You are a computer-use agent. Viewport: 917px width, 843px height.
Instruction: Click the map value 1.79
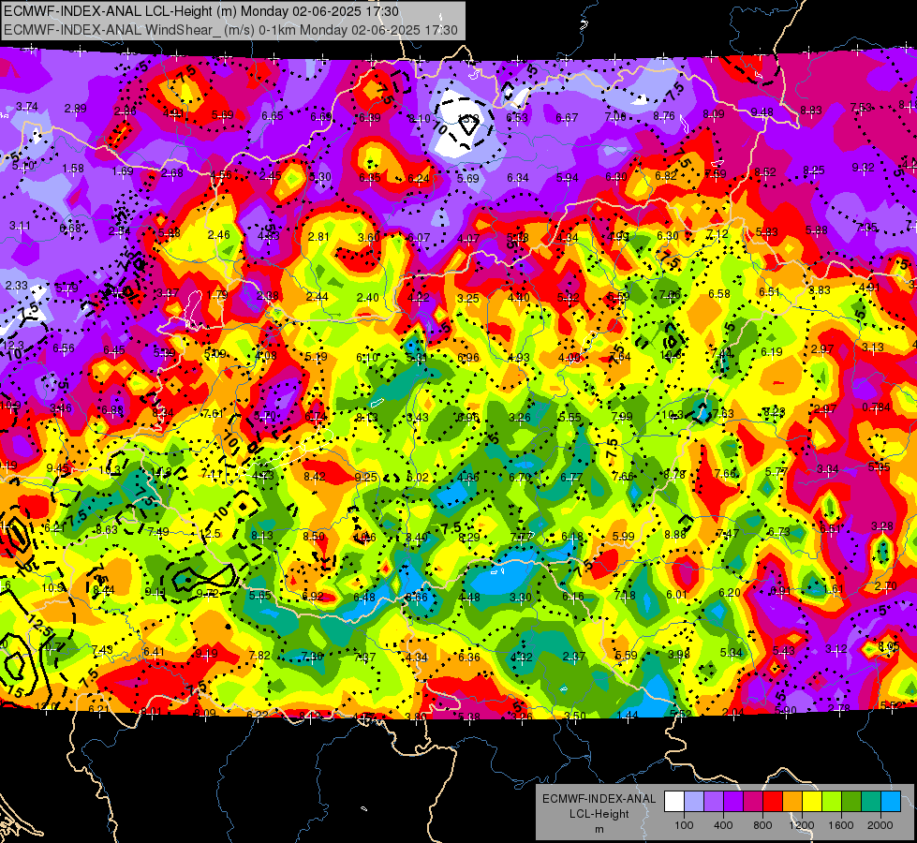click(217, 295)
